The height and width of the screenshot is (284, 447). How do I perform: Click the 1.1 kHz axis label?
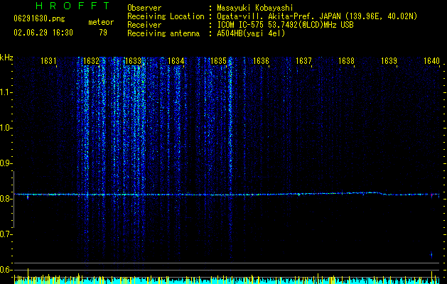6,92
